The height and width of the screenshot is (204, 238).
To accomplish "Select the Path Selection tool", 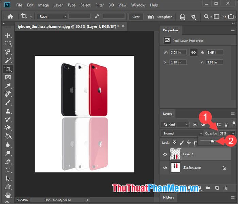I will pos(7,179).
